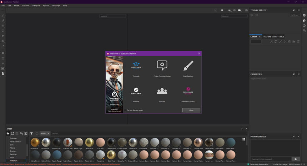
Task: Click the Shelf import resources icon
Action: (x=26, y=134)
